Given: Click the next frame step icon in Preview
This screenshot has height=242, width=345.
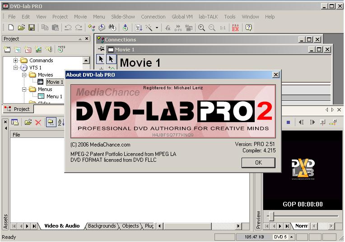Looking at the screenshot, I should point(312,122).
